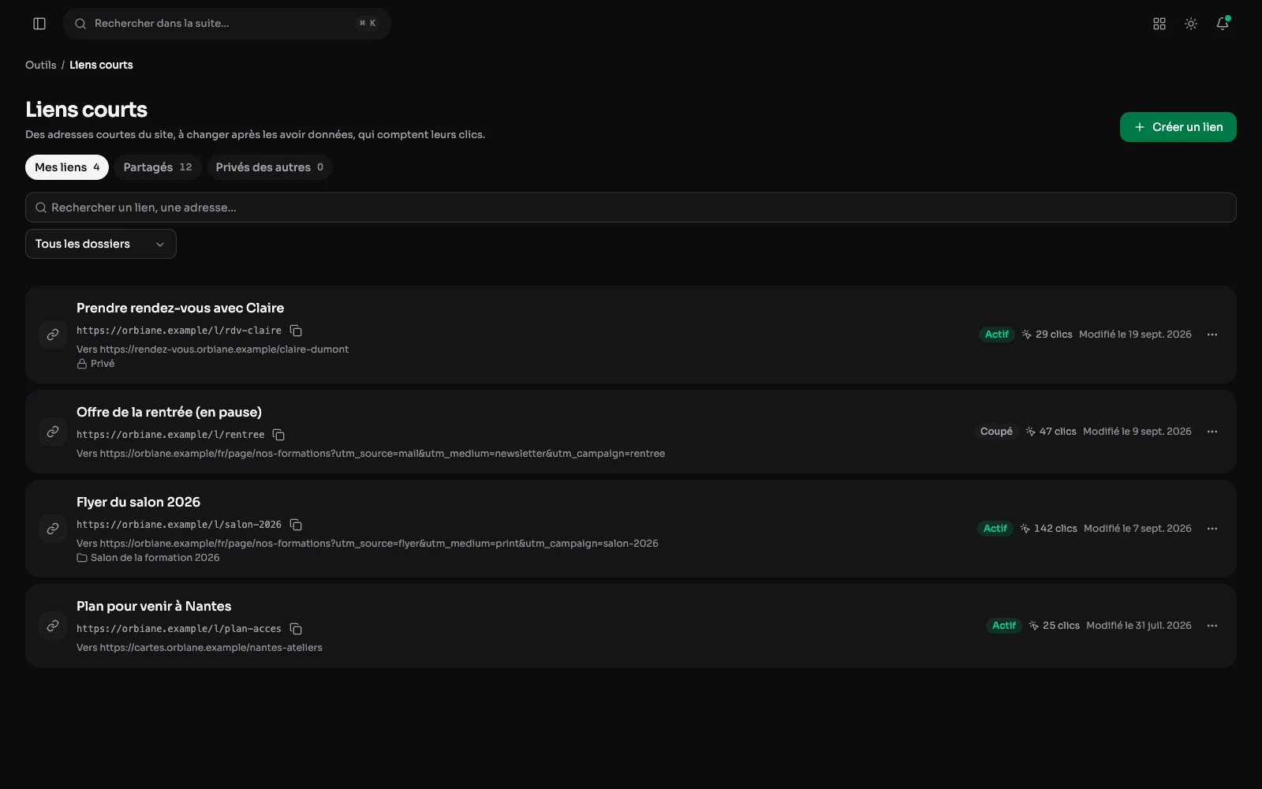The width and height of the screenshot is (1262, 789).
Task: Click the nantes-ateliers destination URL
Action: coord(211,648)
